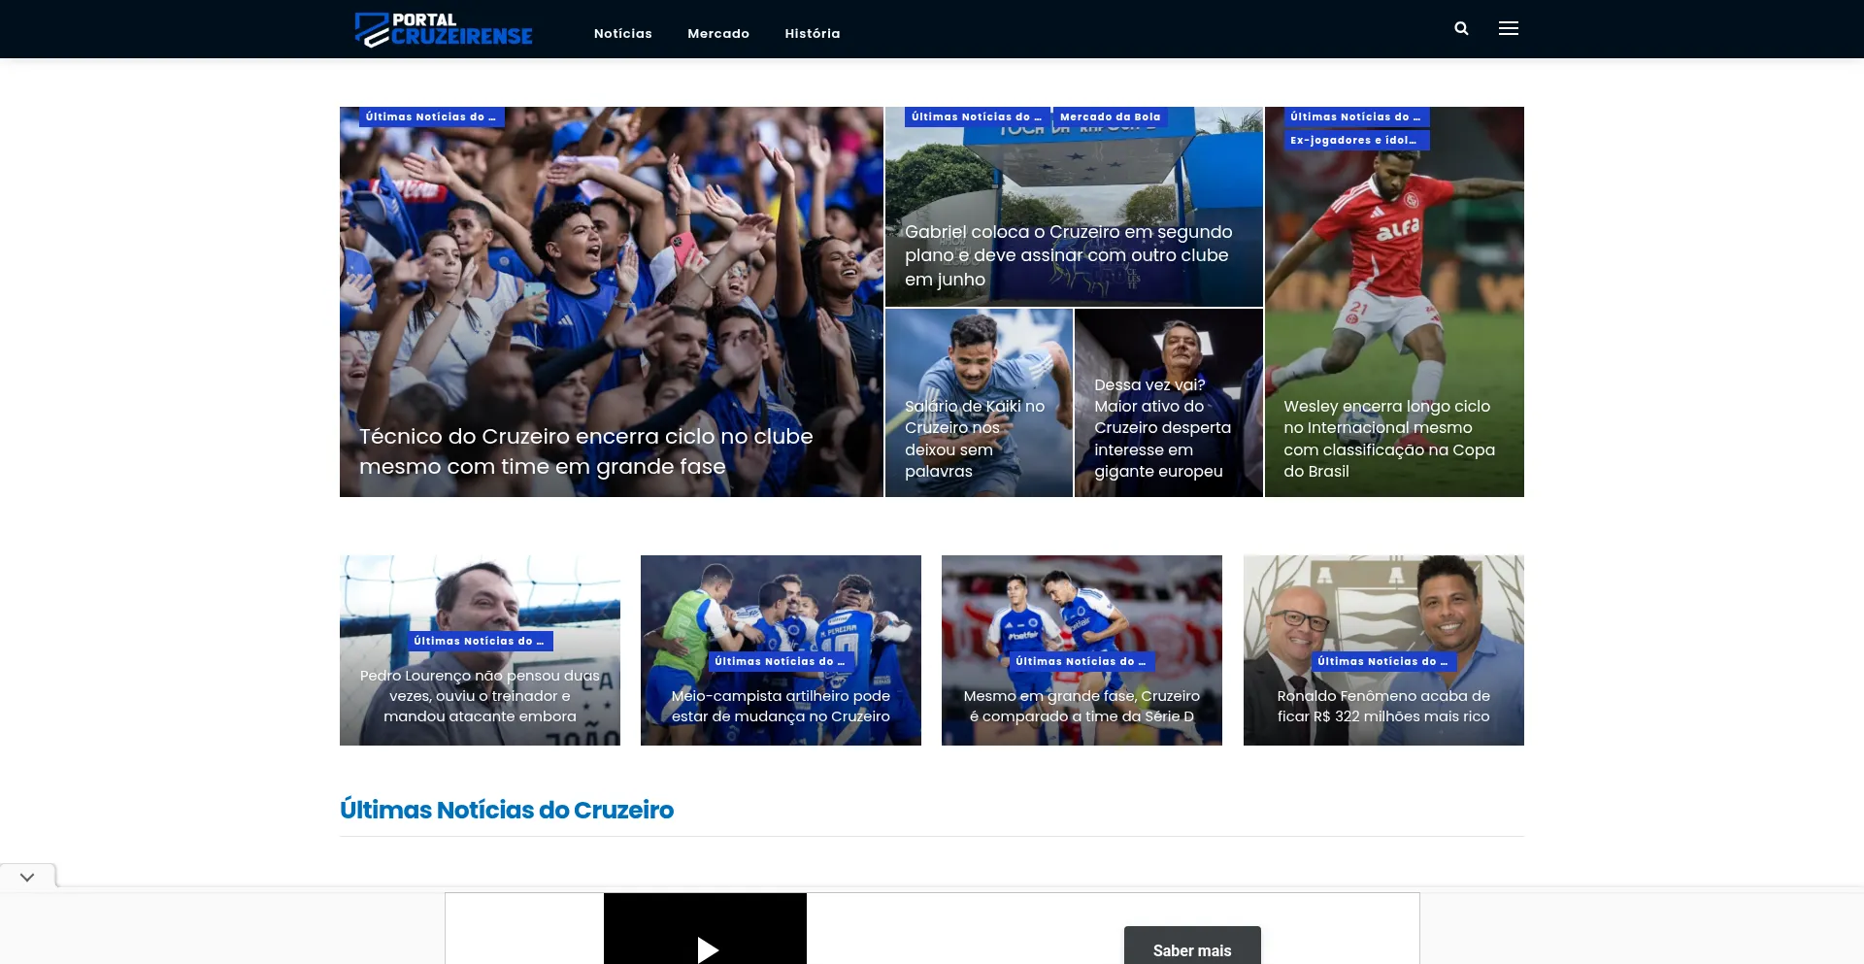Screen dimensions: 1864x964
Task: Read article about Técnico do Cruzeiro encerra ciclo
Action: click(x=585, y=451)
